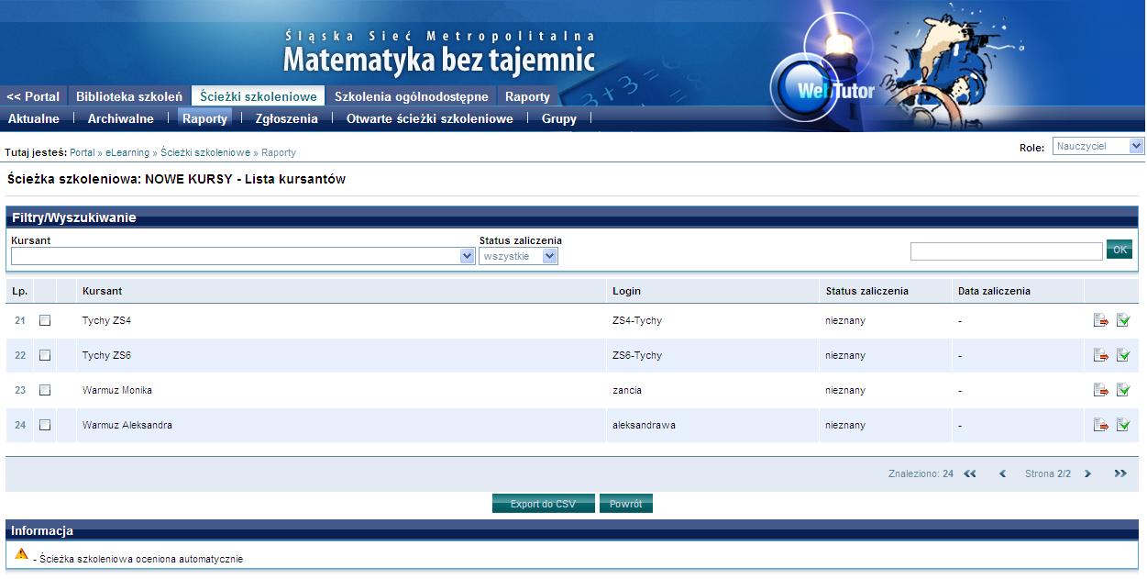Click the Strona 2/2 page indicator
1147x579 pixels.
click(1048, 473)
